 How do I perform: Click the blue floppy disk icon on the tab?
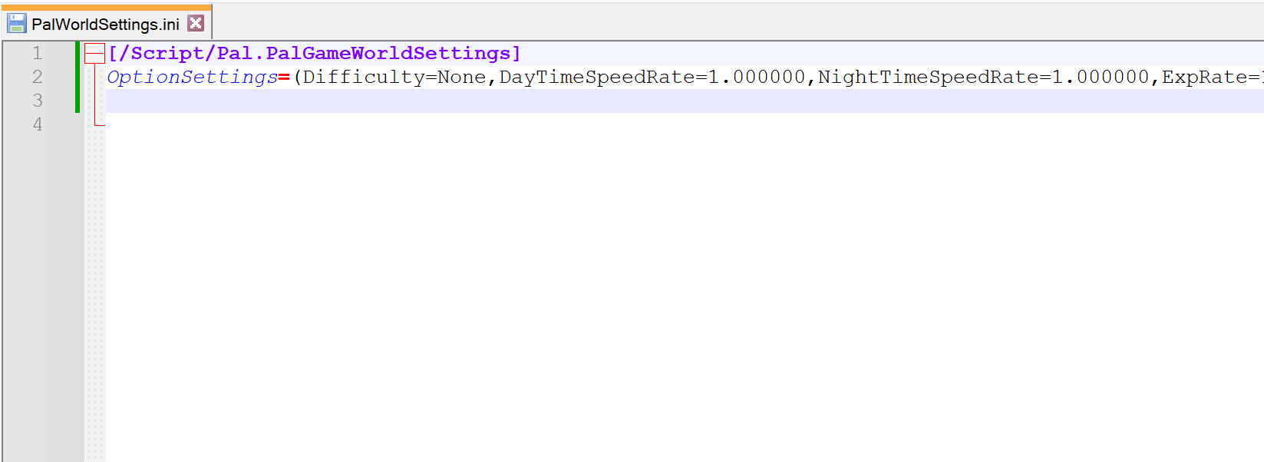(17, 24)
